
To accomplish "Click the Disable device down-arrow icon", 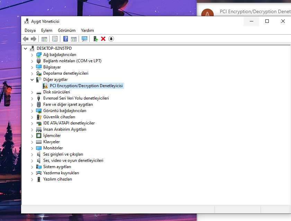I will tap(111, 39).
